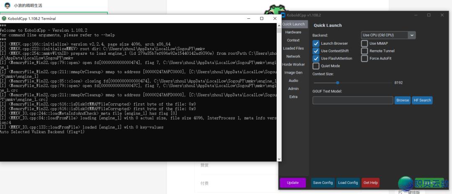Select the Horde Worker tab

(293, 64)
